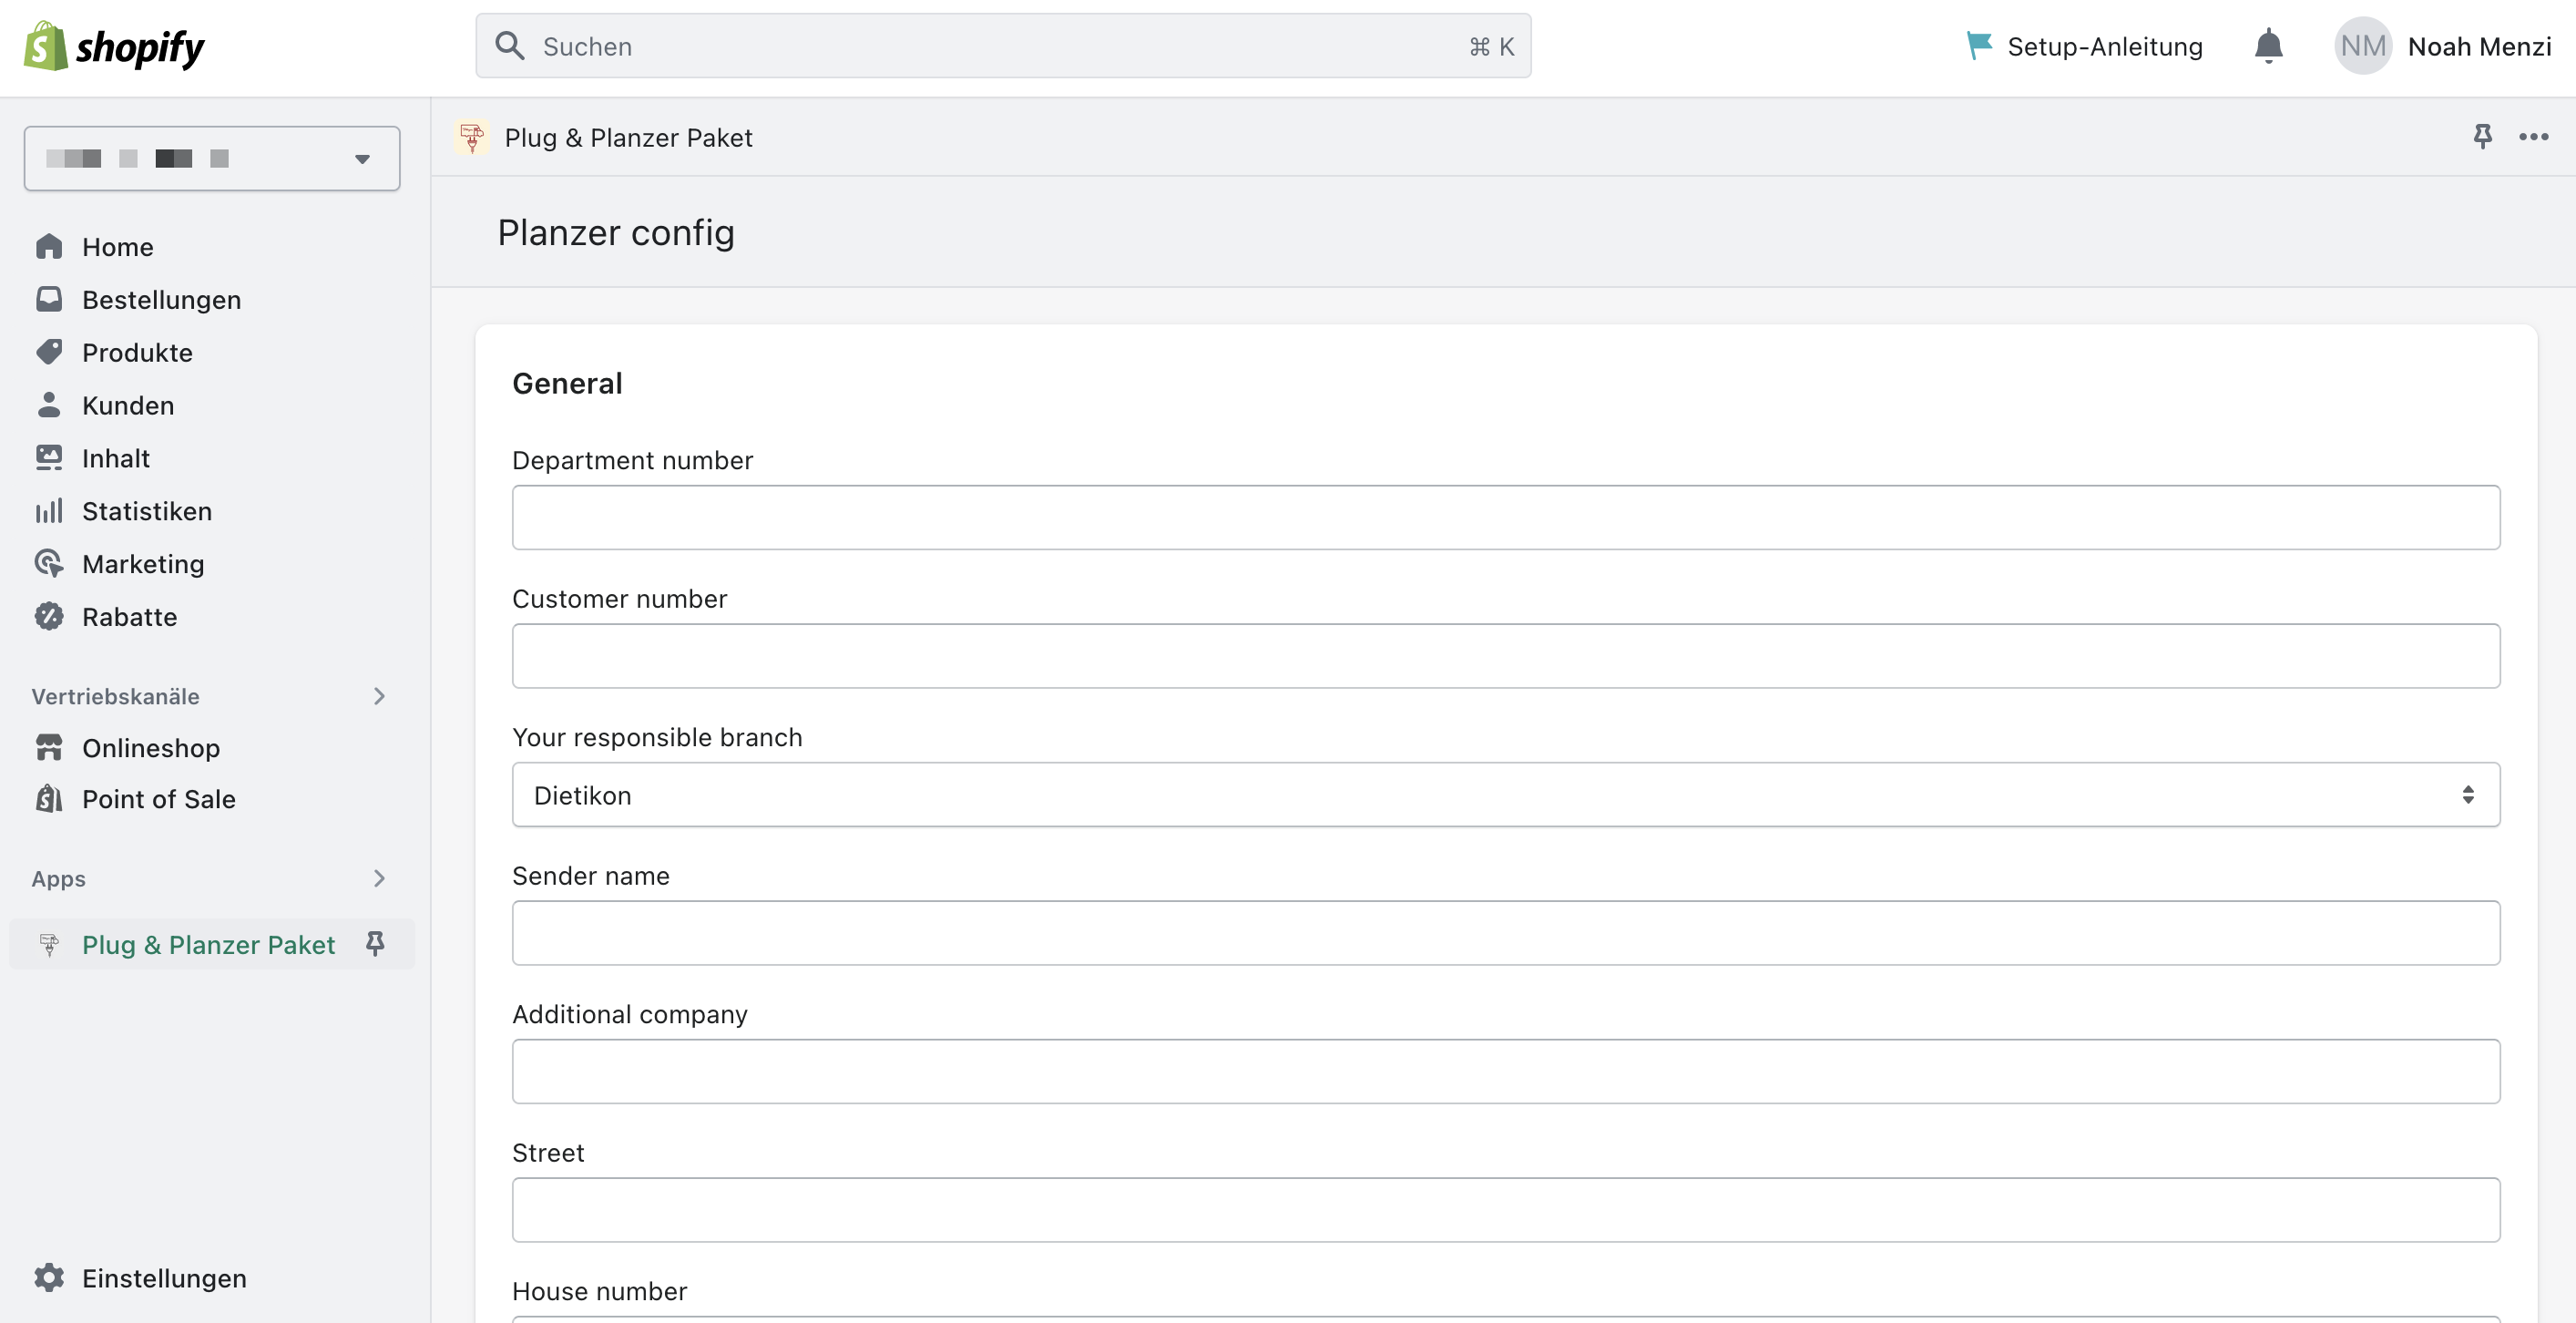Screen dimensions: 2576x1323
Task: Open the more actions menu on app page
Action: [2535, 137]
